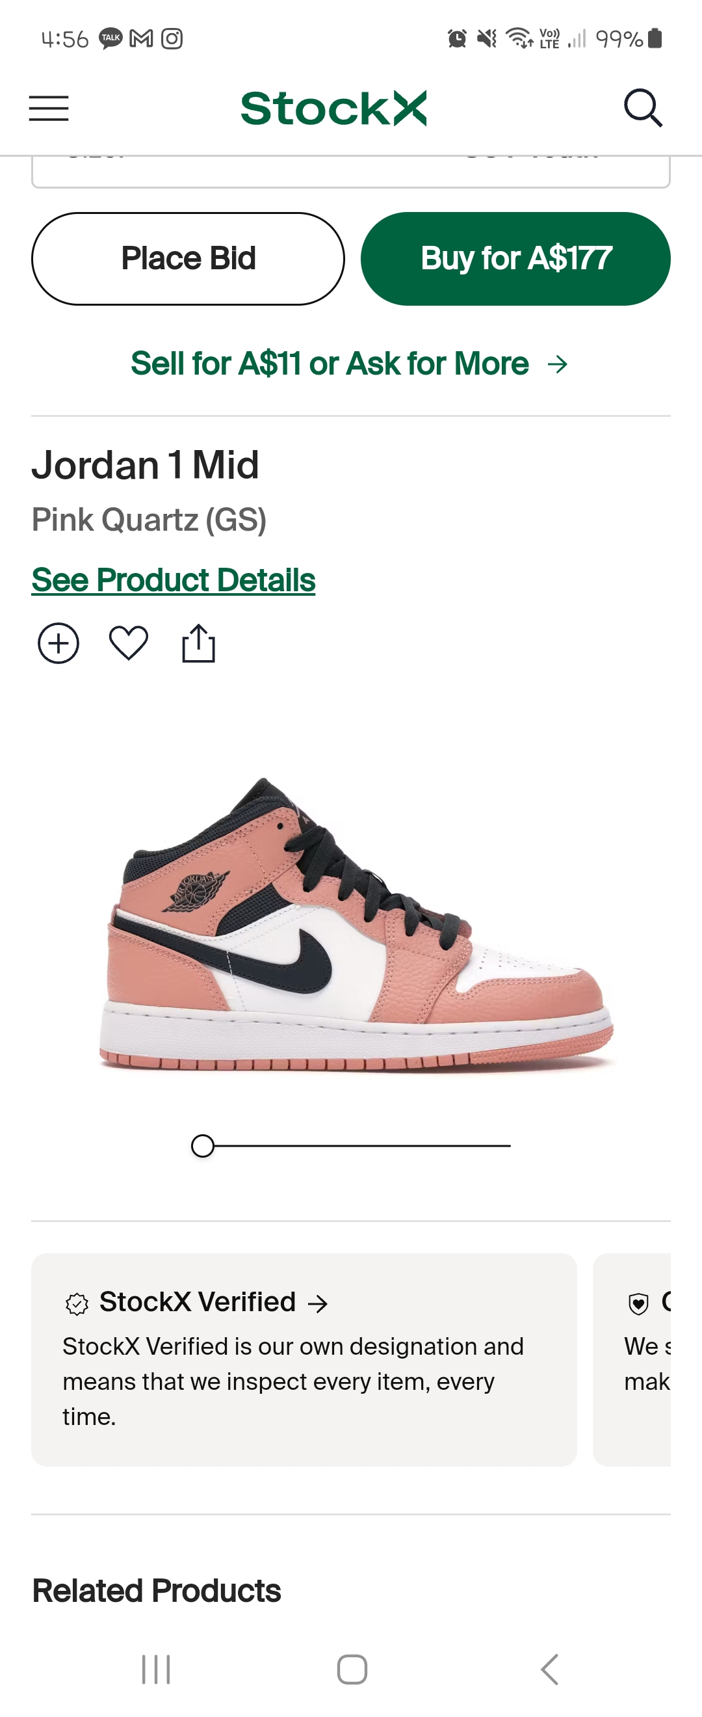Click the 360 image rotation slider handle
The height and width of the screenshot is (1717, 702).
(x=202, y=1146)
